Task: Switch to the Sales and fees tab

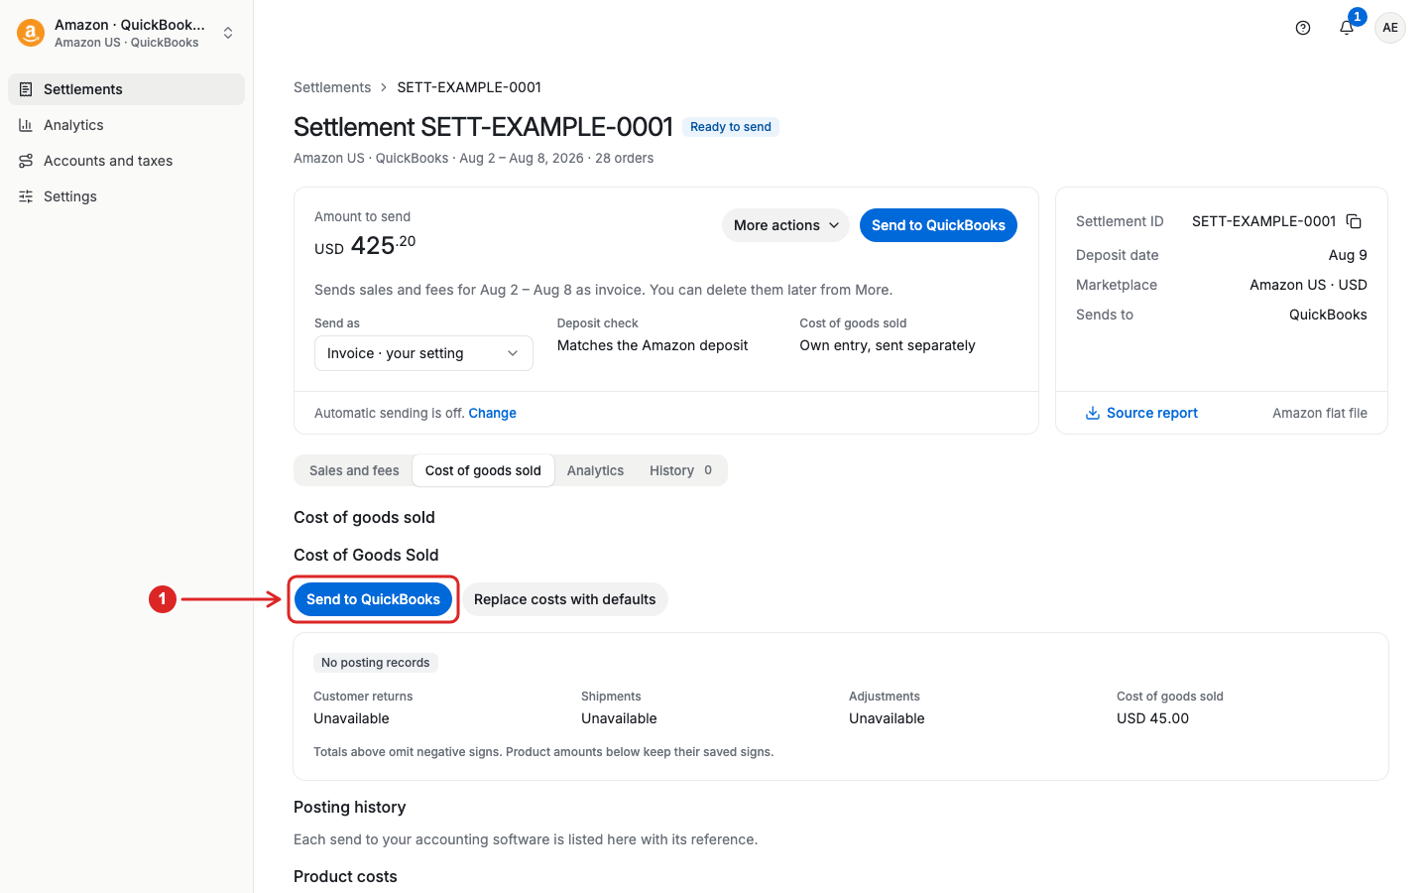Action: 354,470
